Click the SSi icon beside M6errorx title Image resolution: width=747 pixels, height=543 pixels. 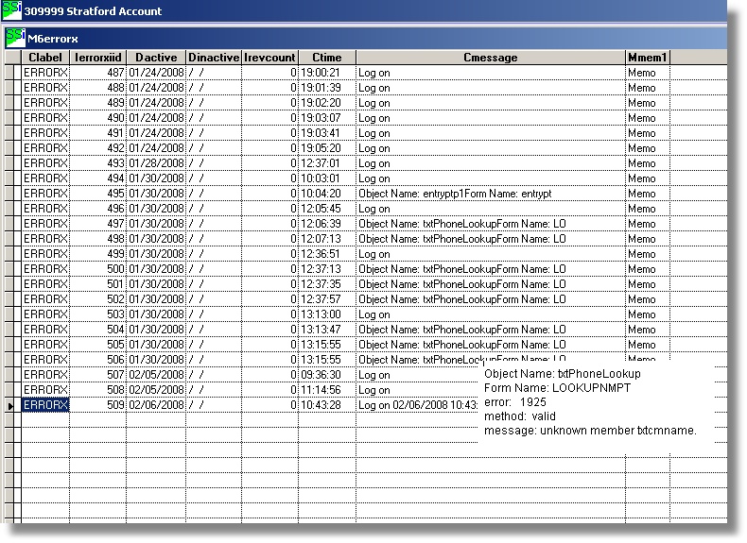15,37
